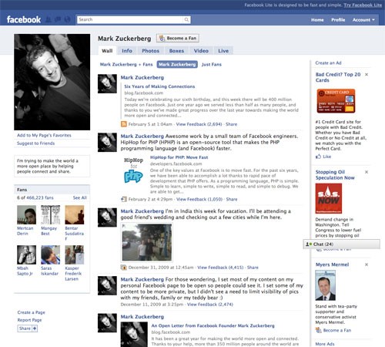Click the S.O.S. Now ad image

pos(329,198)
